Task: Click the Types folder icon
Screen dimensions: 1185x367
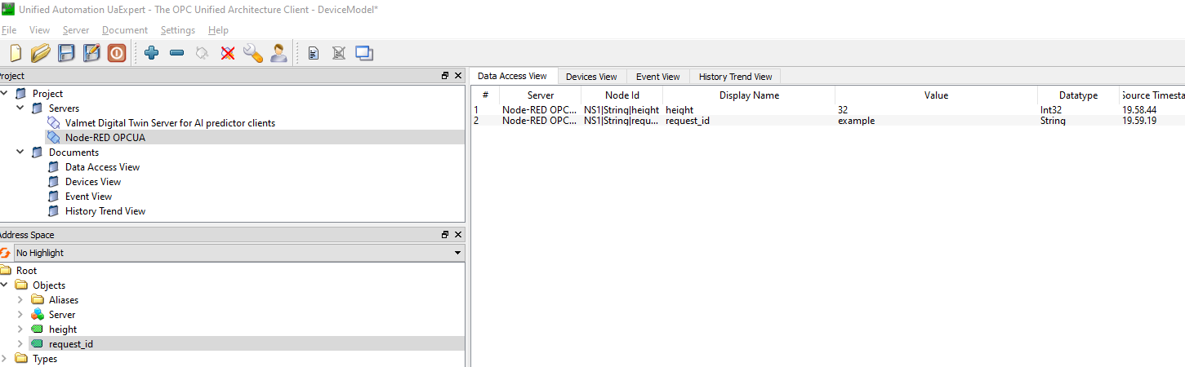Action: (x=20, y=359)
